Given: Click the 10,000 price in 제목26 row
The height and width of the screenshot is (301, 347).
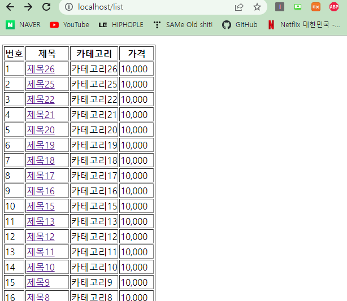Looking at the screenshot, I should point(137,69).
